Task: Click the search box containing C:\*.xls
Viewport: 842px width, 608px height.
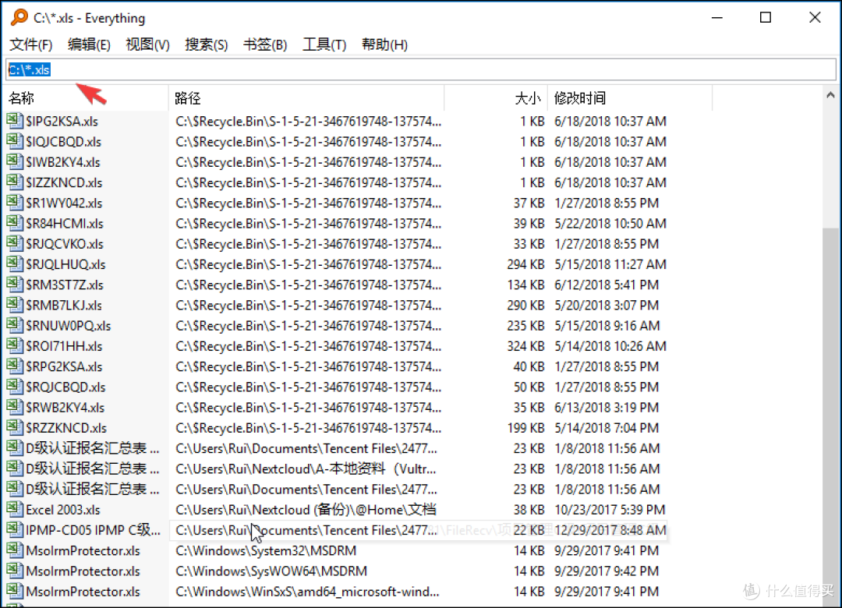Action: tap(420, 69)
